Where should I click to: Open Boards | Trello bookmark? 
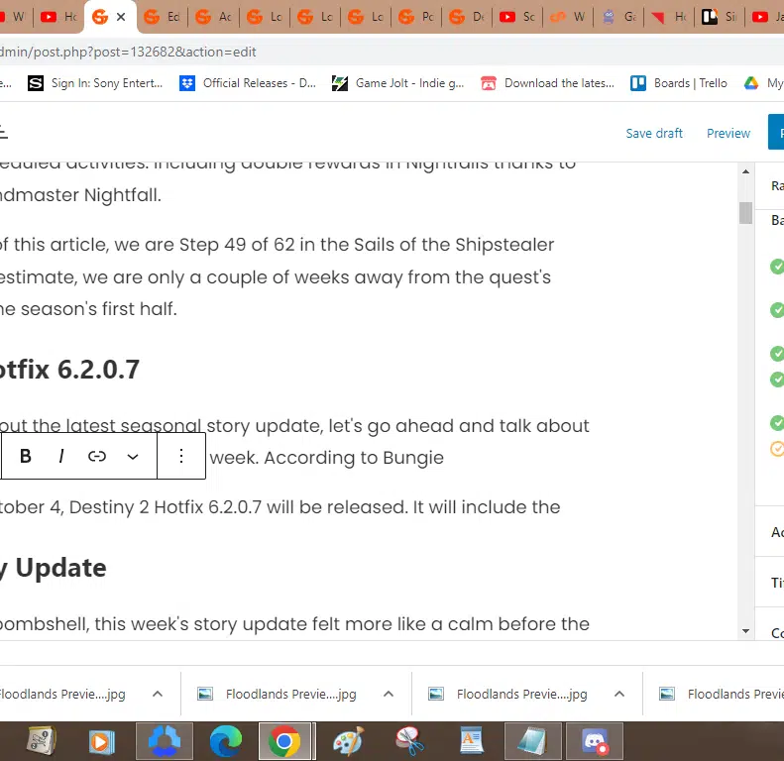tap(679, 83)
